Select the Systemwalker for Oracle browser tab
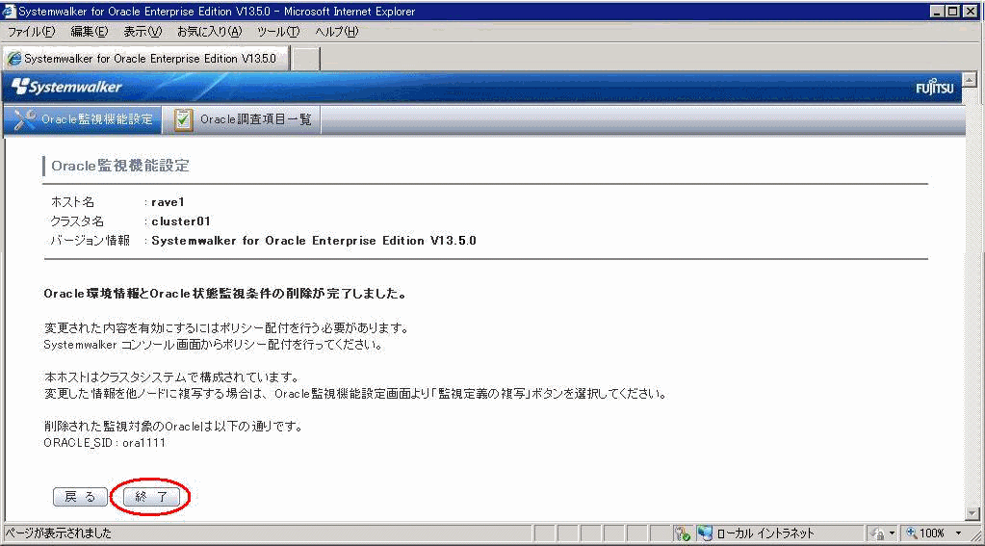Image resolution: width=985 pixels, height=546 pixels. [145, 59]
